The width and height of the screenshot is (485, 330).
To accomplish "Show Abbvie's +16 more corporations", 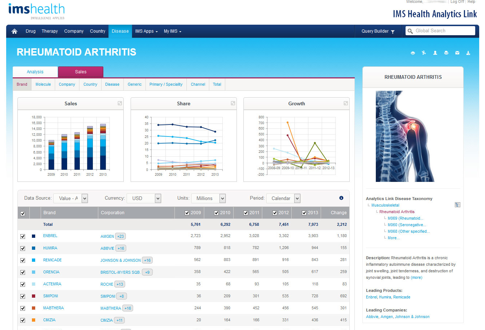I will click(121, 248).
